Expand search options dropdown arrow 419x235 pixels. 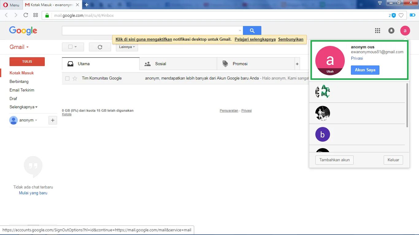click(x=240, y=31)
